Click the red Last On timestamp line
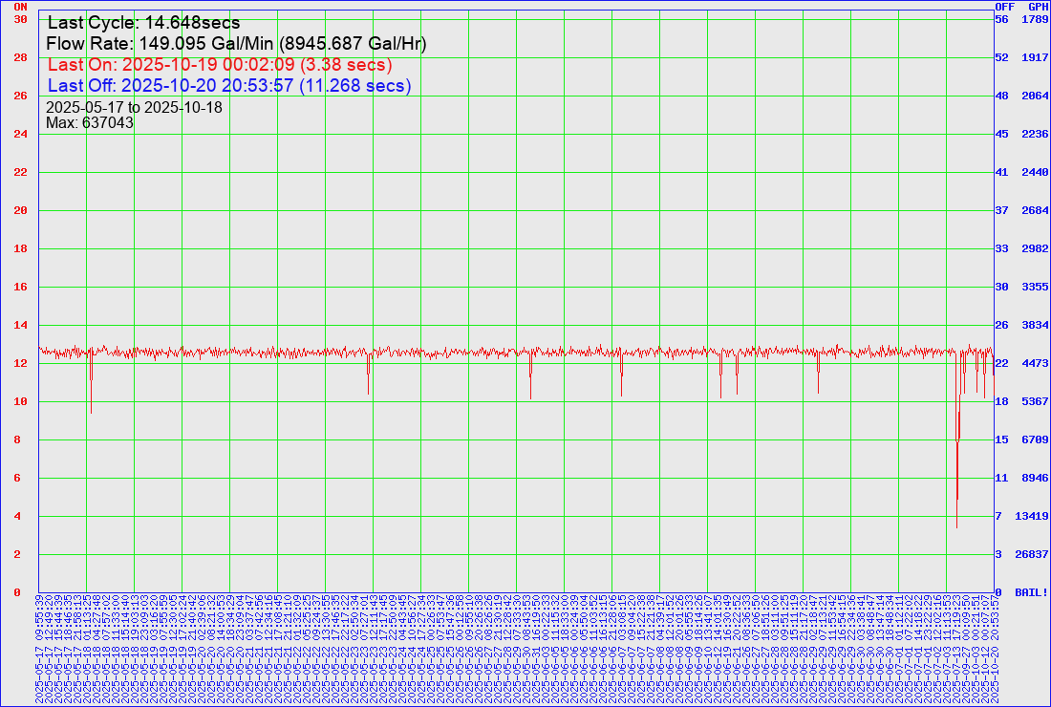The image size is (1051, 707). pos(219,65)
